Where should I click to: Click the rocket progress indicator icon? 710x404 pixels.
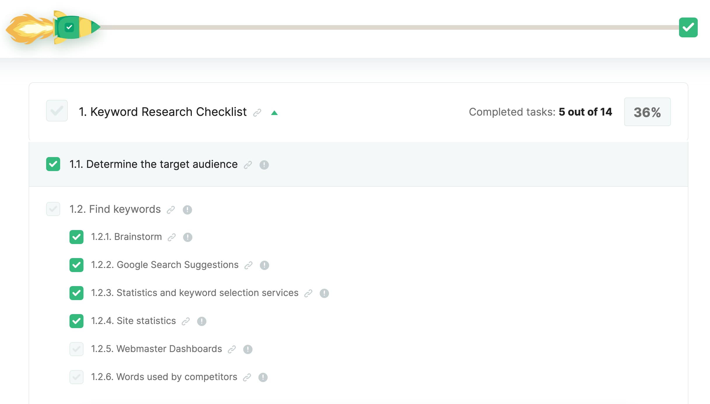69,27
